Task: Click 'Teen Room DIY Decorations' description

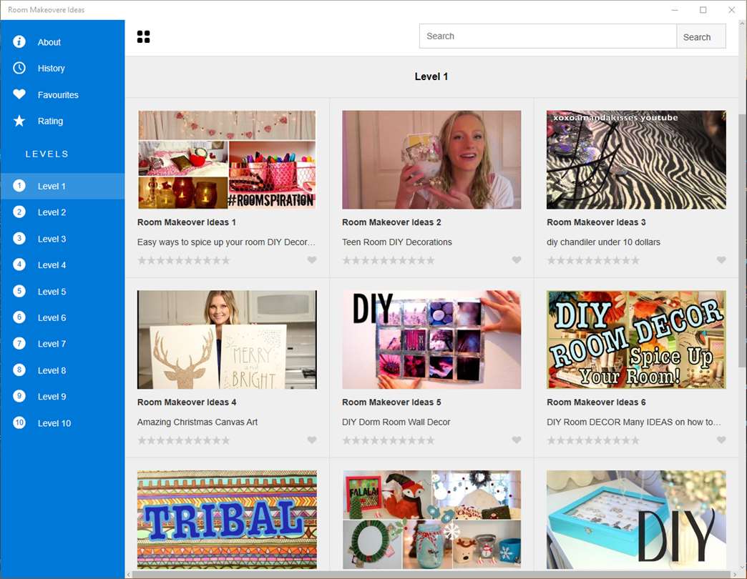Action: tap(397, 242)
